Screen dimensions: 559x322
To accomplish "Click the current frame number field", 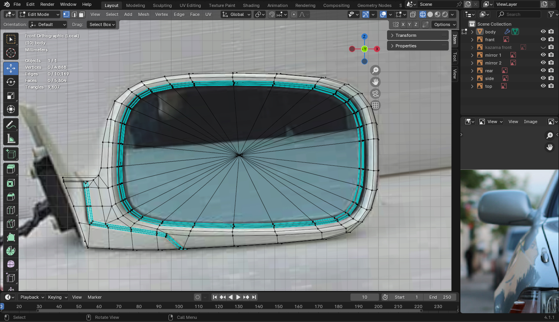I will (364, 297).
